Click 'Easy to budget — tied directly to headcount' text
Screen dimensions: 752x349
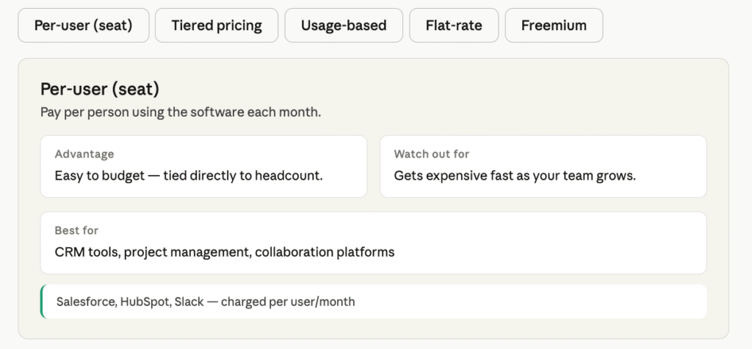click(189, 176)
